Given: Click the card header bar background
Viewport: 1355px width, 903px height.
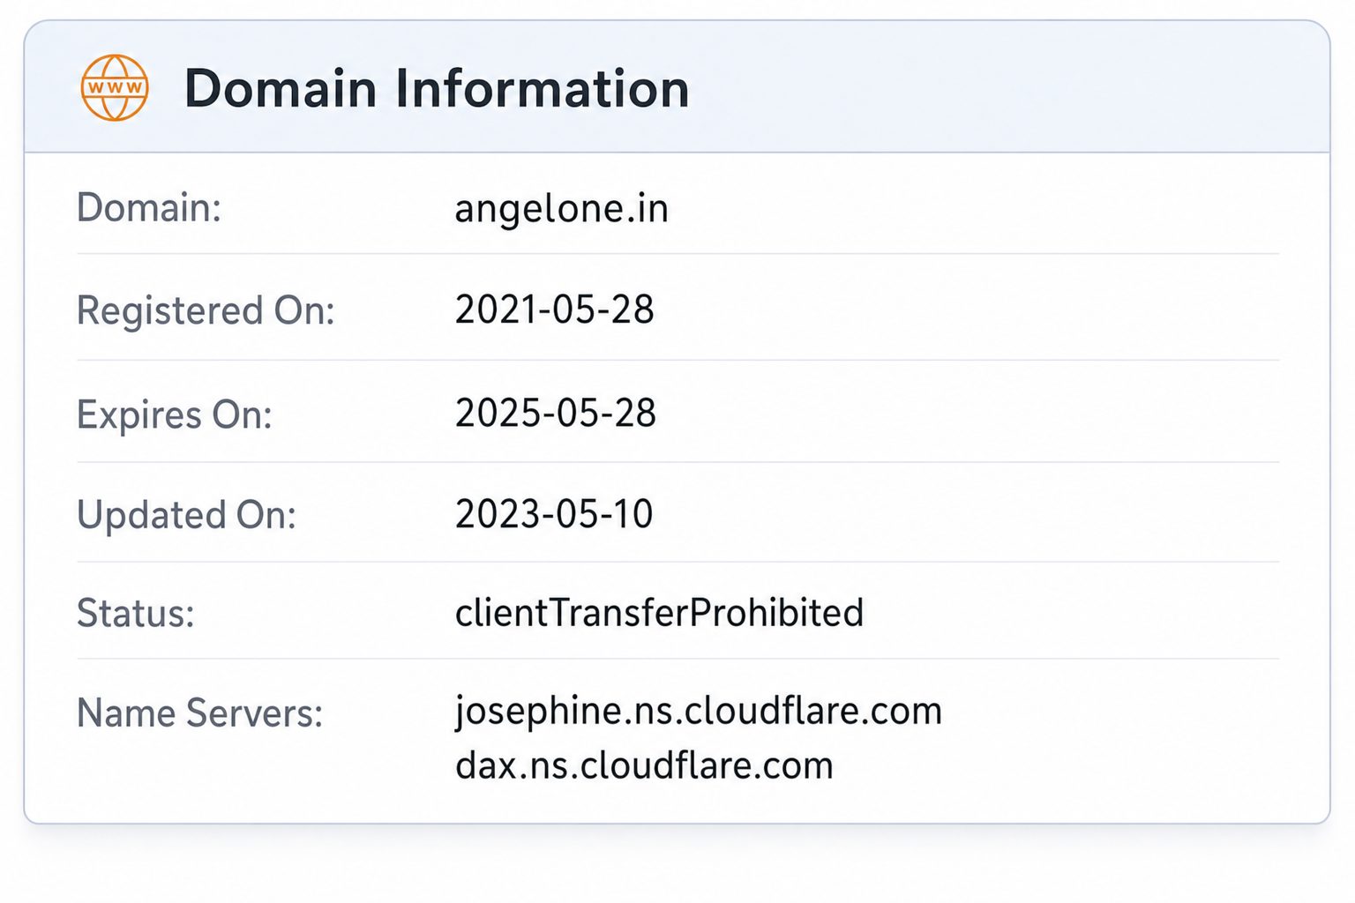Looking at the screenshot, I should pyautogui.click(x=1006, y=87).
